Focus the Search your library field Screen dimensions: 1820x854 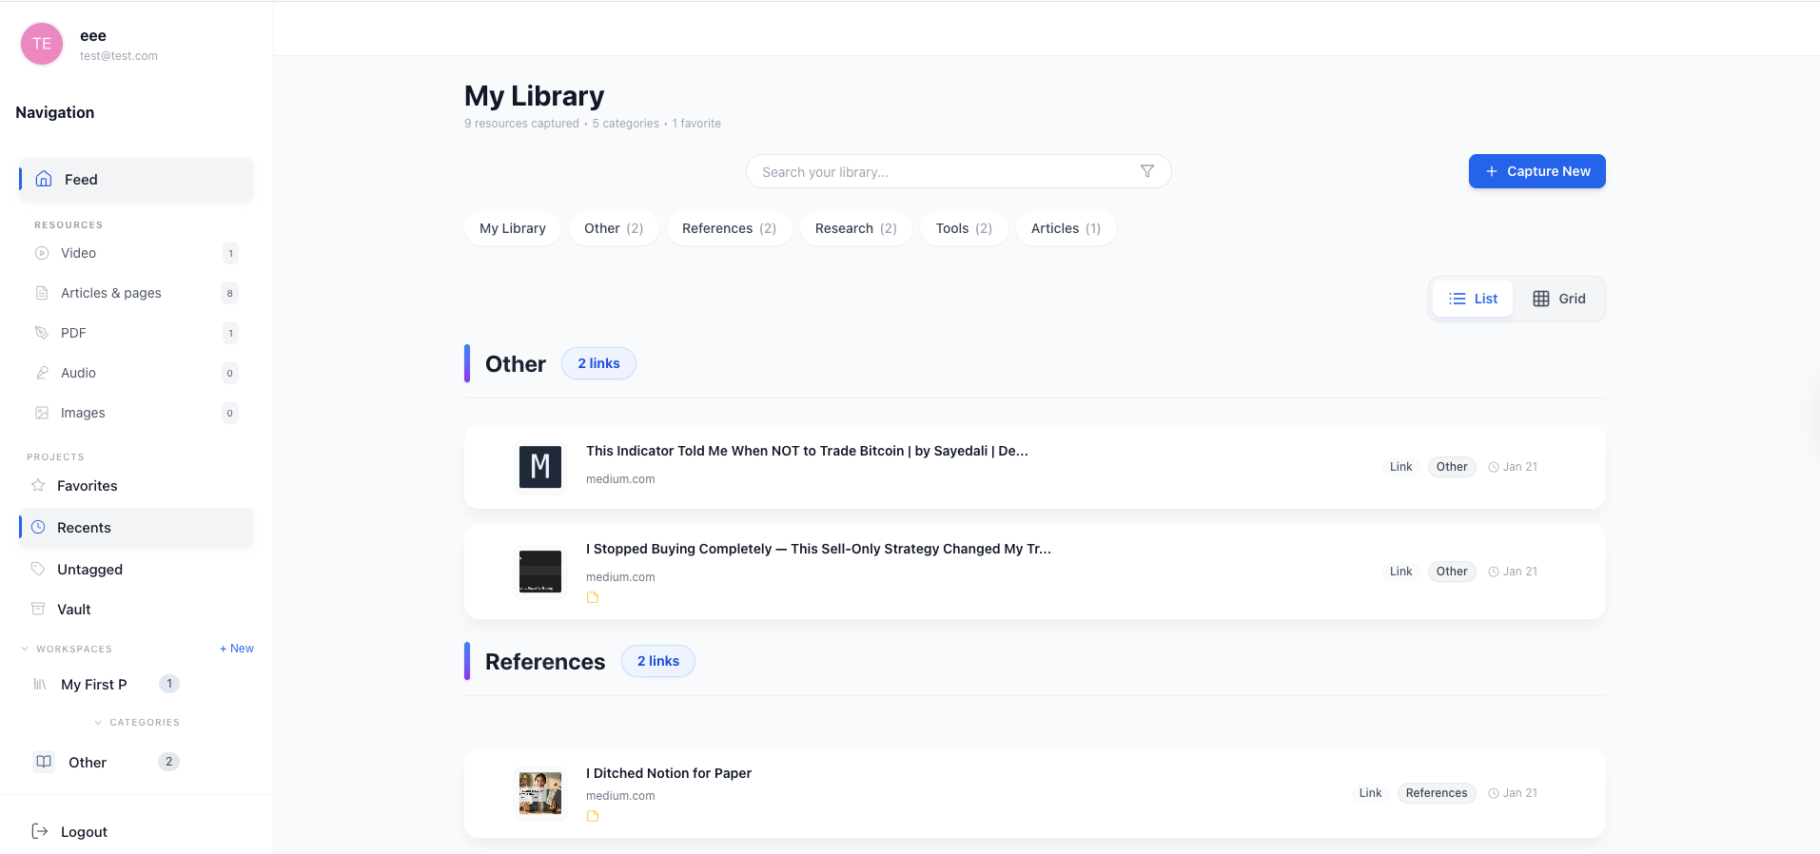click(x=959, y=171)
